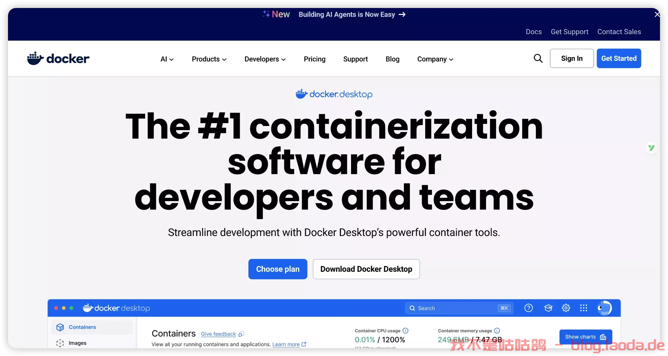Click the docker desktop hero logo
Viewport: 668px width, 356px height.
334,94
